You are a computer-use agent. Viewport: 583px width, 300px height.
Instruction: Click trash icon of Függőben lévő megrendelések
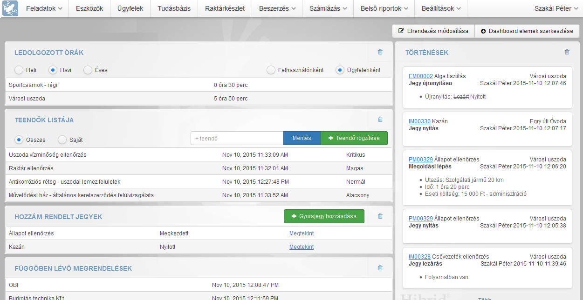380,268
